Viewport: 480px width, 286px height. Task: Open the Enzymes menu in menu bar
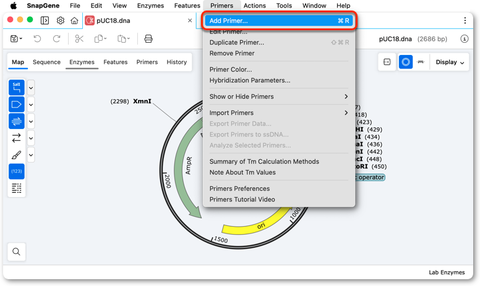[150, 6]
